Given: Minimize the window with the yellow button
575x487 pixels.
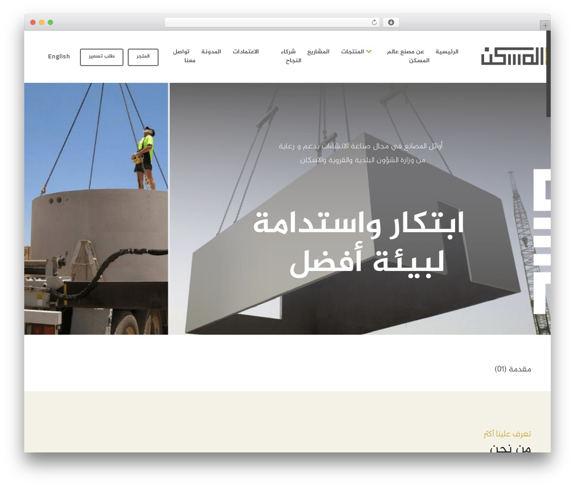Looking at the screenshot, I should pyautogui.click(x=41, y=22).
